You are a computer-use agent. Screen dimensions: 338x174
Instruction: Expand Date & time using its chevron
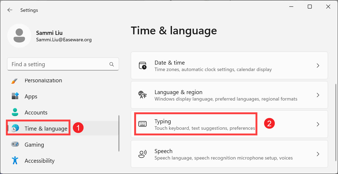(318, 66)
